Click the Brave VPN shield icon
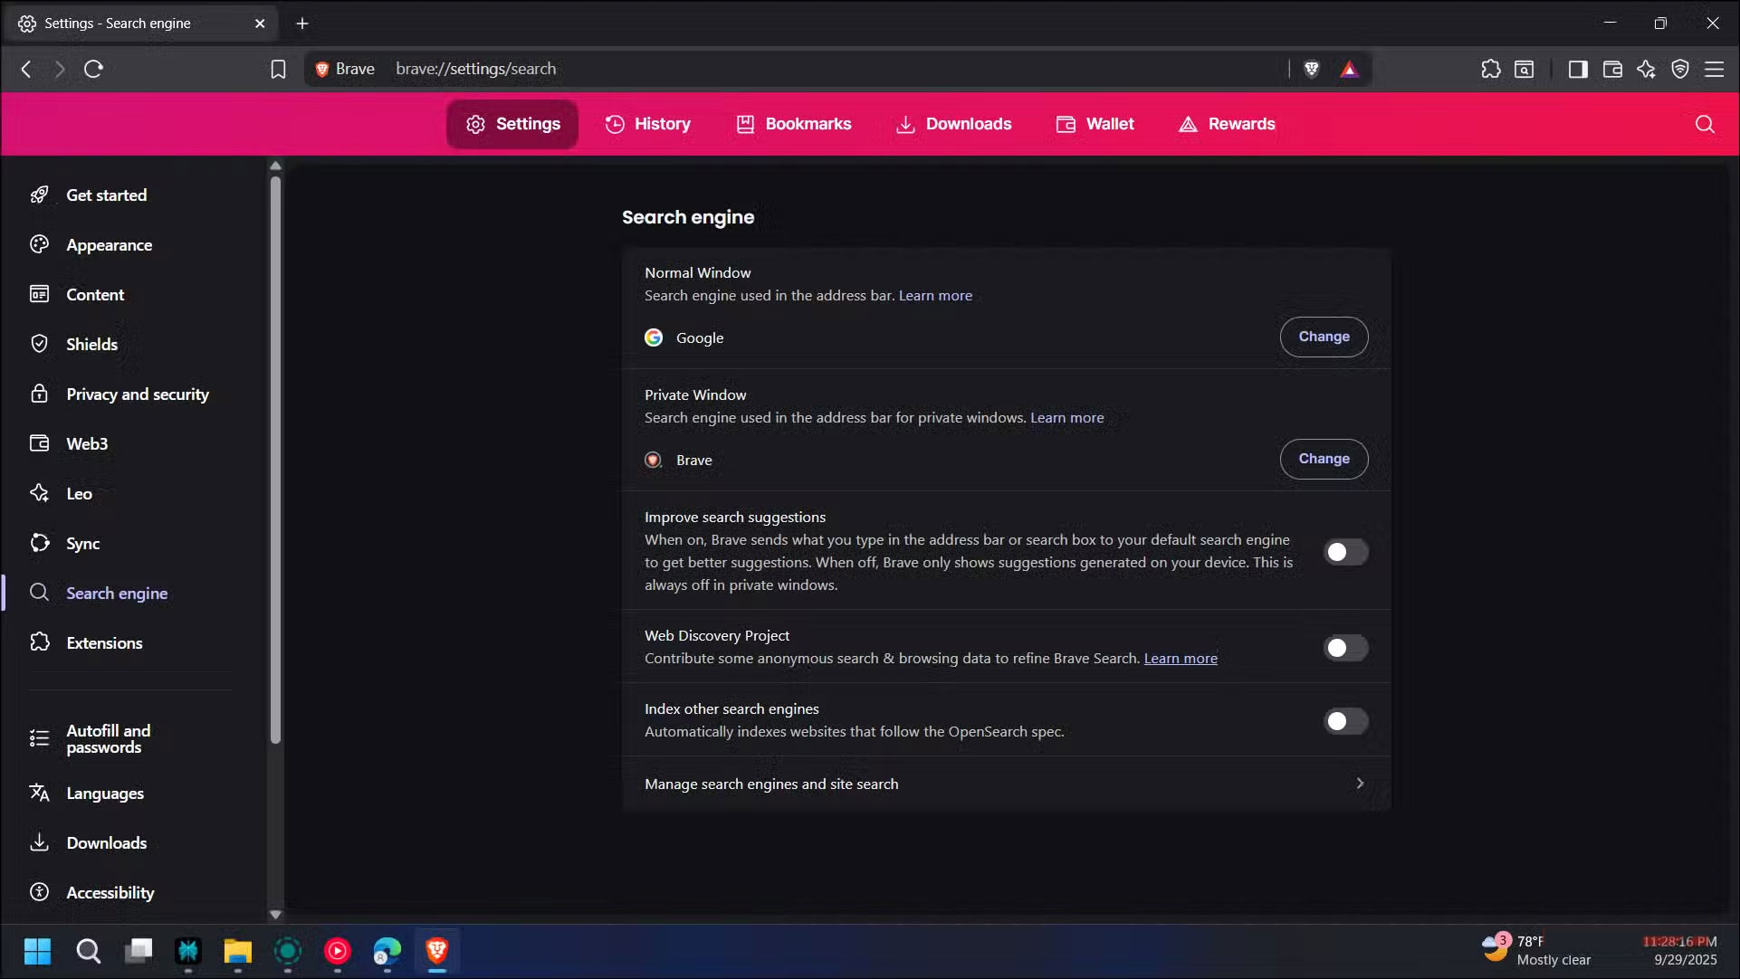The width and height of the screenshot is (1740, 979). [1680, 69]
